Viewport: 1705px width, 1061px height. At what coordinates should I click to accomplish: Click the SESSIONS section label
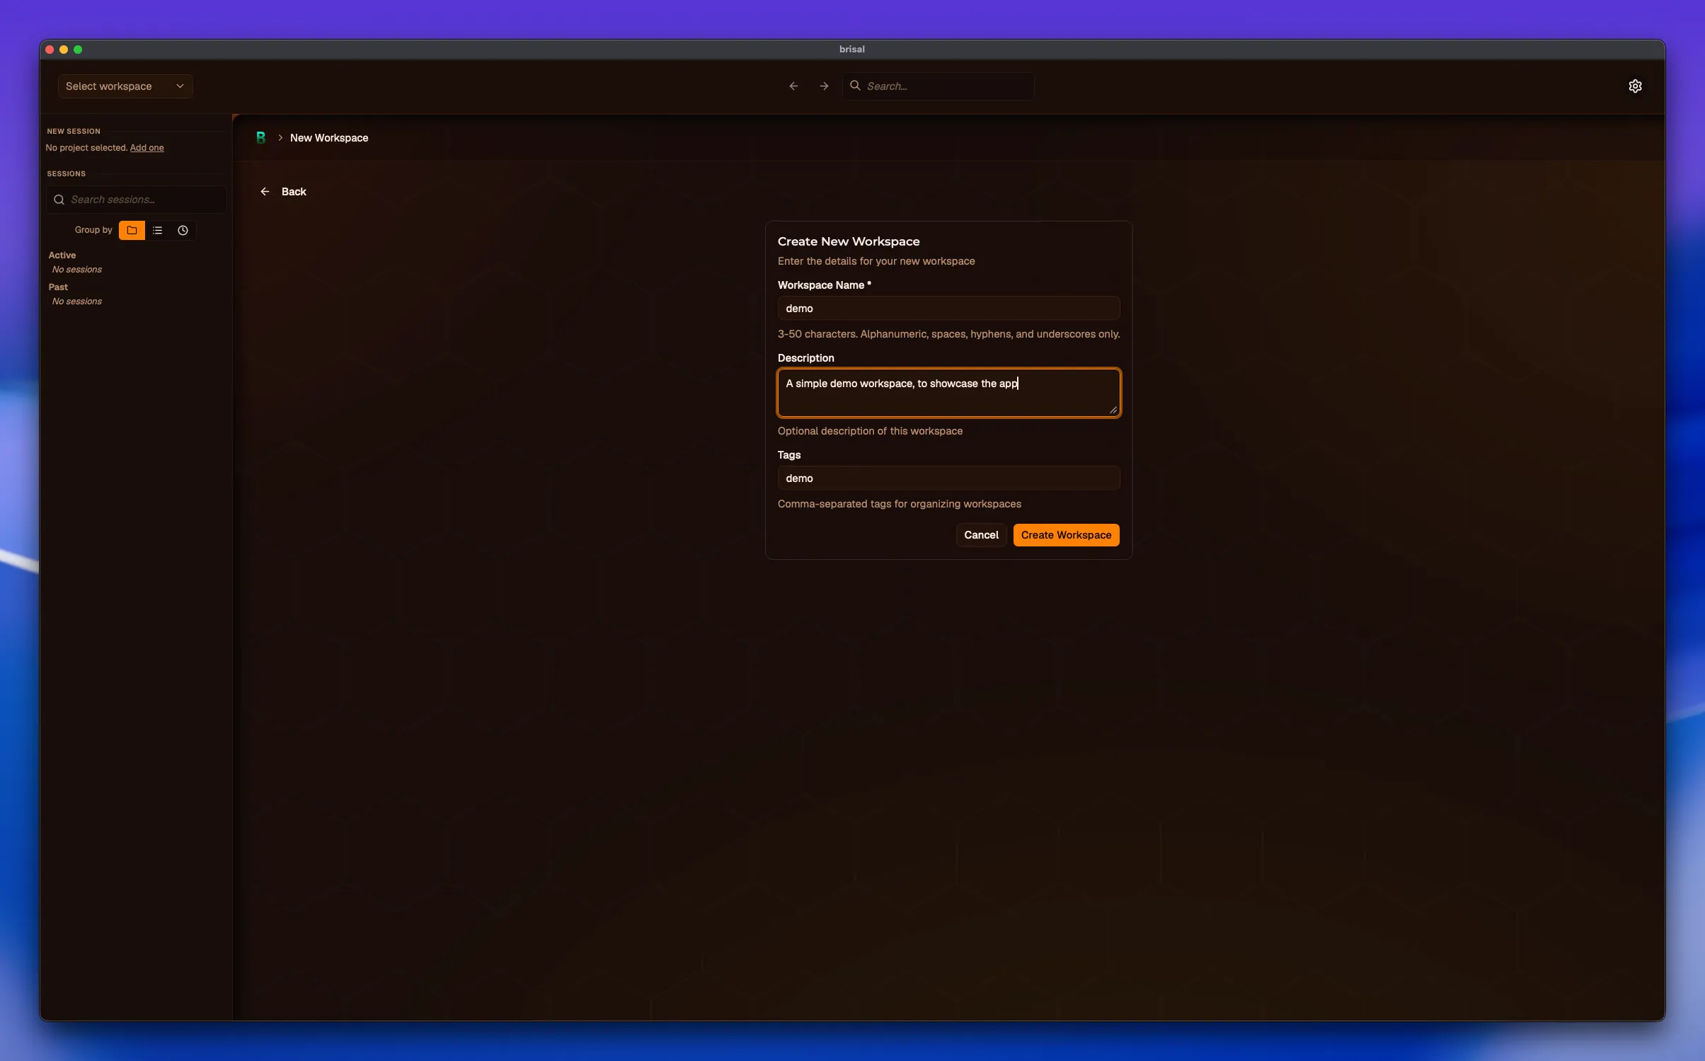[x=66, y=173]
